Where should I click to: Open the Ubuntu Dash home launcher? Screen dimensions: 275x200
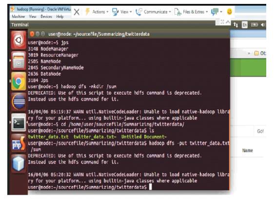19,40
